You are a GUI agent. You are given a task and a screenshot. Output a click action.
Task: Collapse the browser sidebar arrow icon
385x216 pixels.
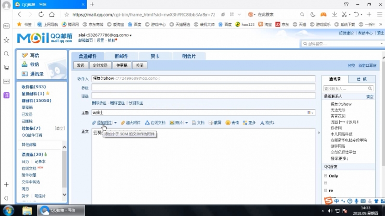(x=6, y=198)
